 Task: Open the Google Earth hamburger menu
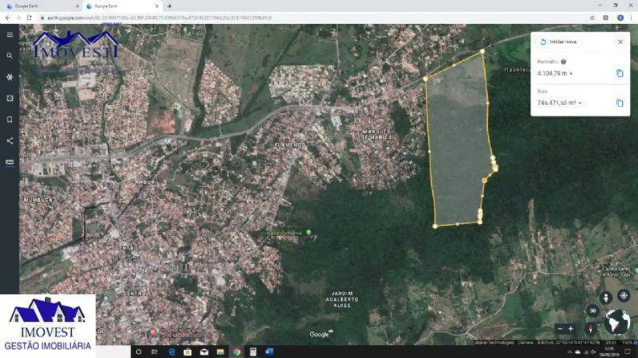coord(10,35)
